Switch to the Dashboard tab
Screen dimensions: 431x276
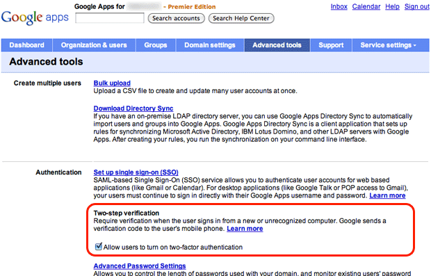(x=26, y=45)
